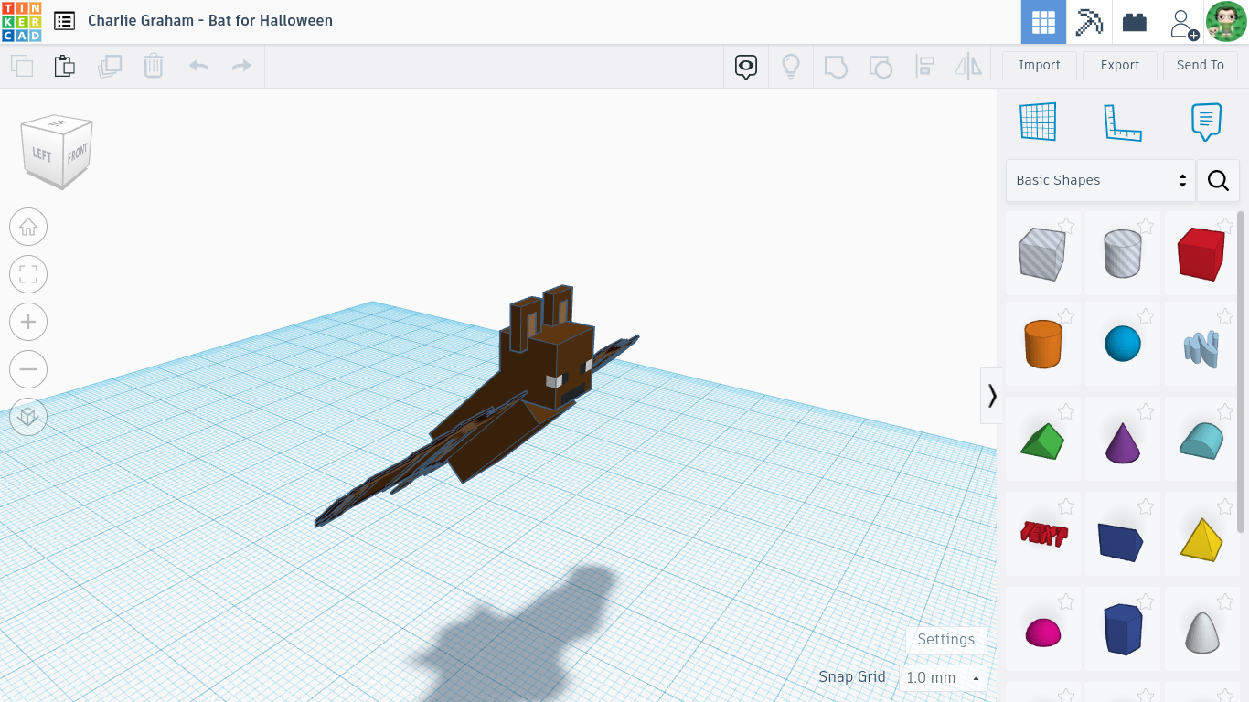
Task: Select the red Box shape thumbnail
Action: click(1201, 252)
